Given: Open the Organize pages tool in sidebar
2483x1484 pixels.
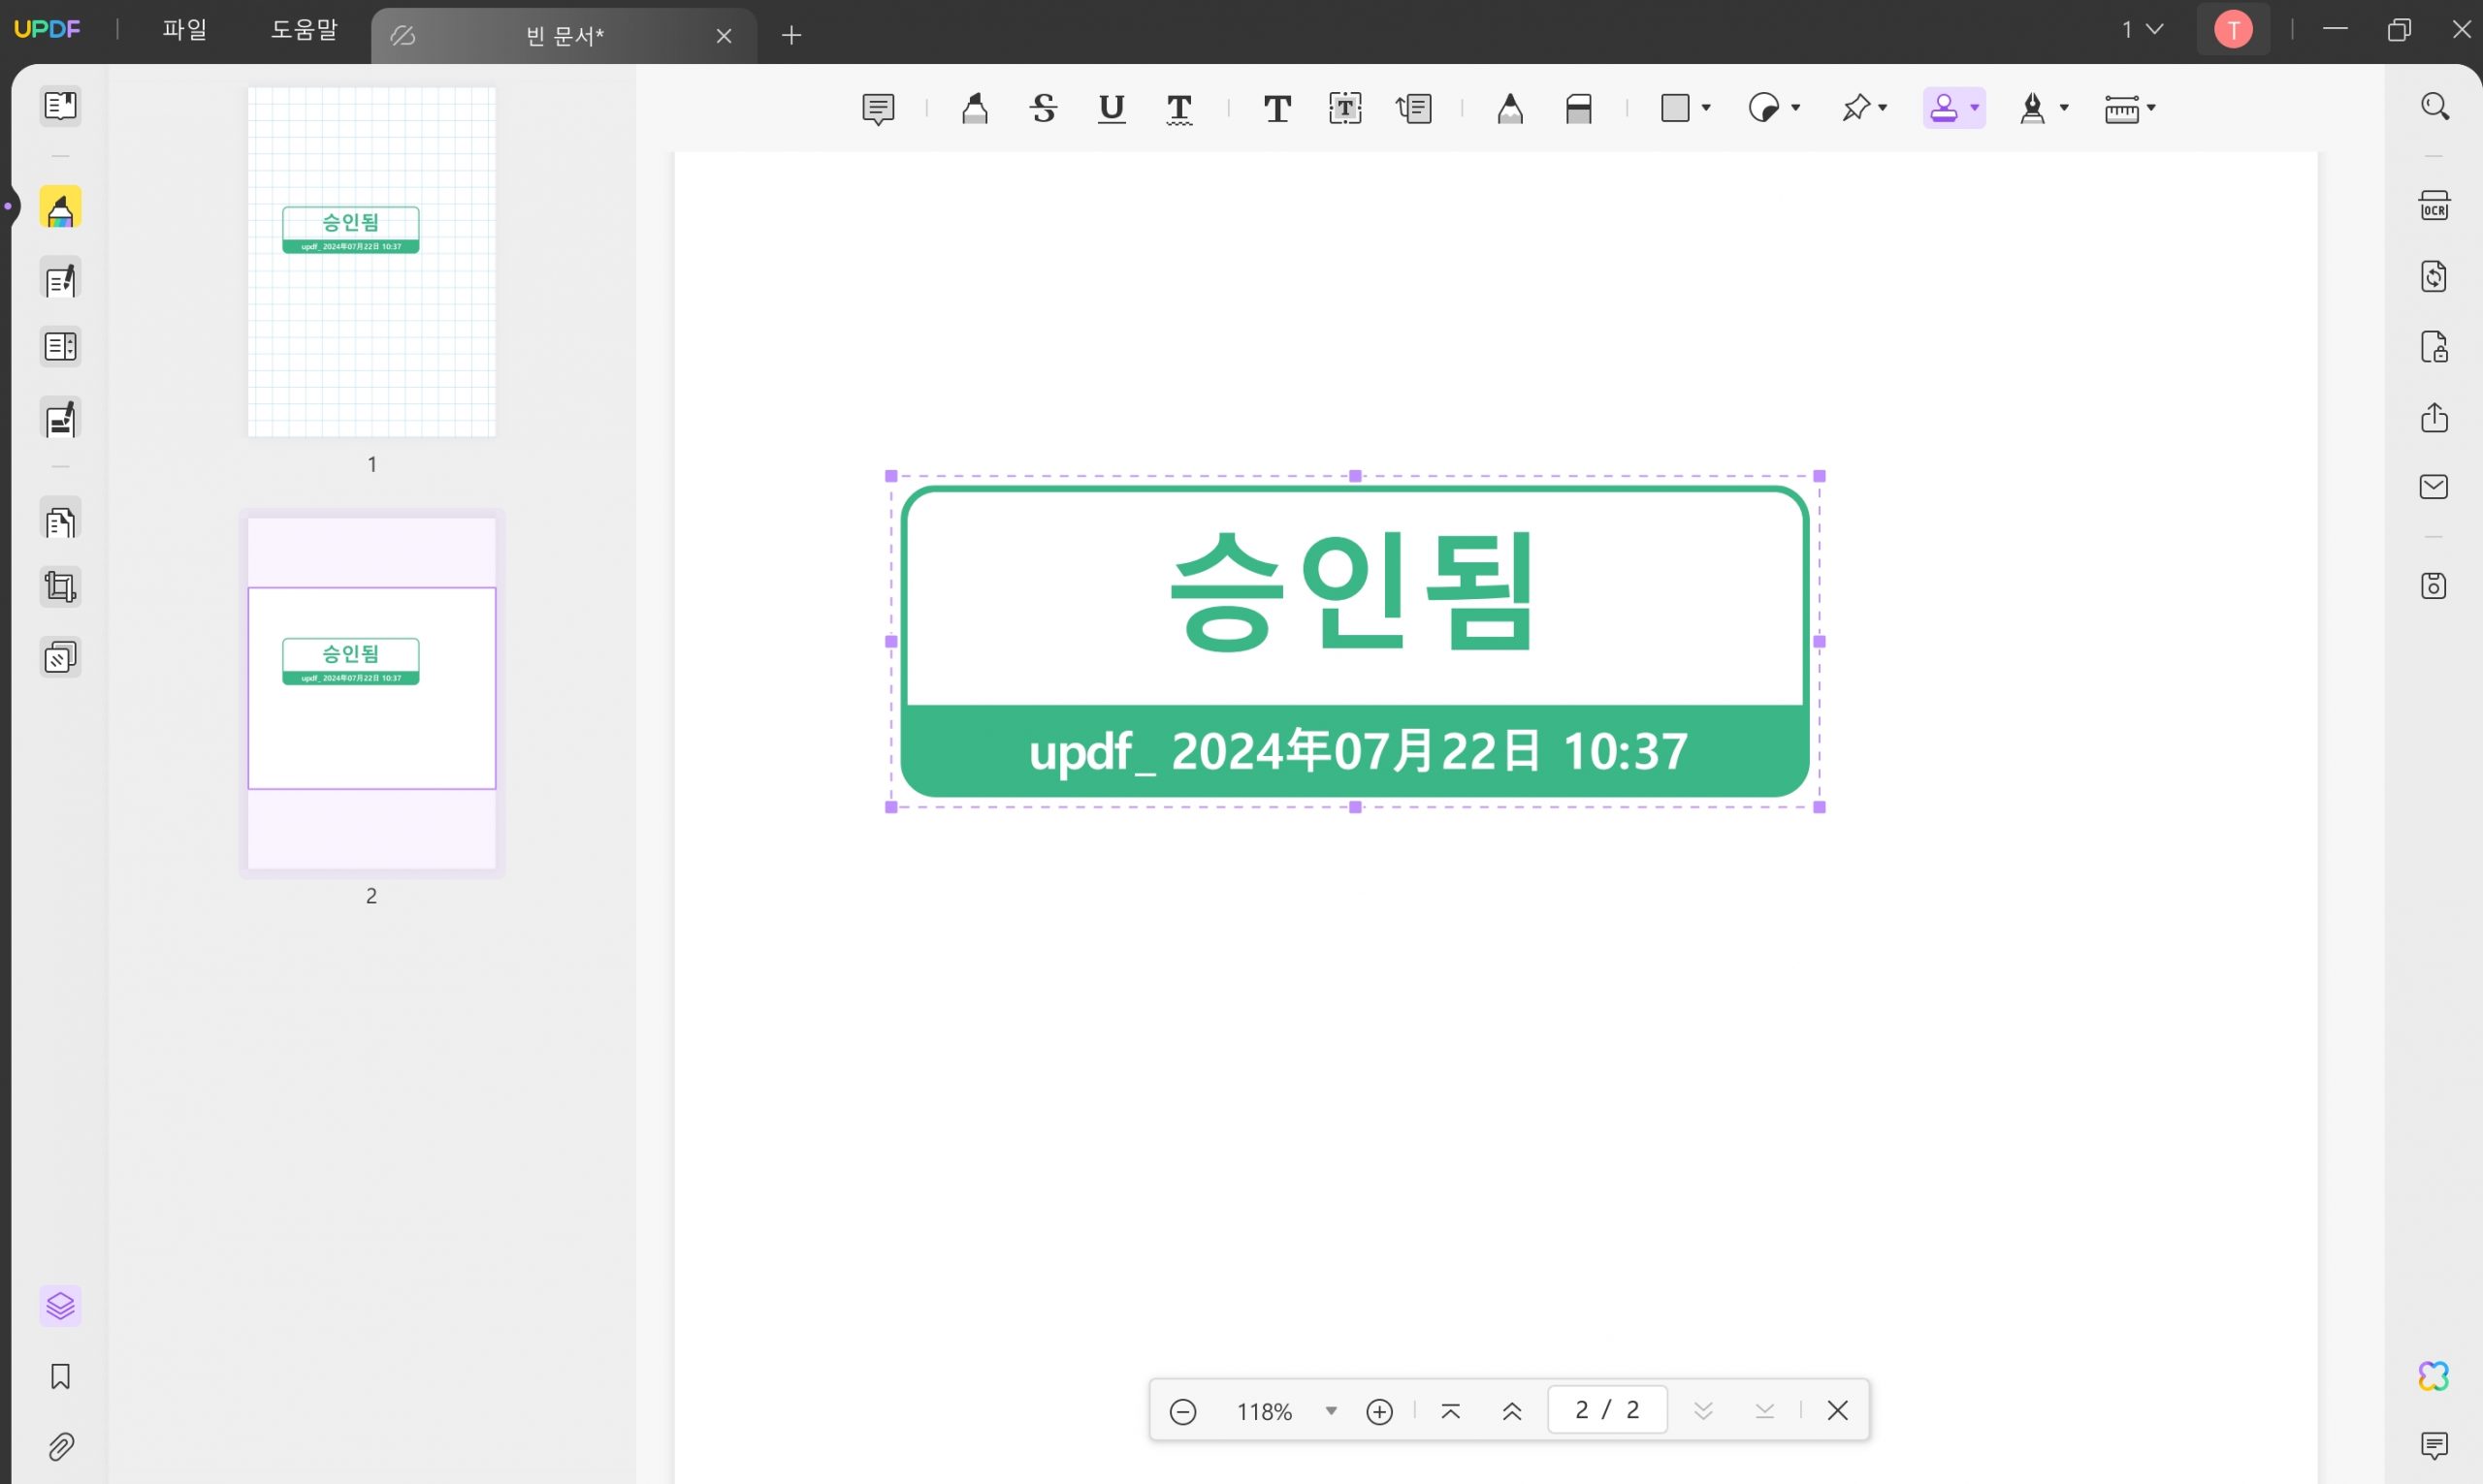Looking at the screenshot, I should 60,520.
